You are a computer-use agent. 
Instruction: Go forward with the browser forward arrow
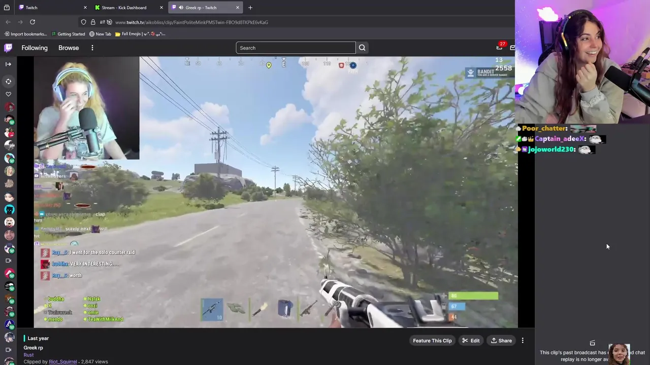pos(20,22)
